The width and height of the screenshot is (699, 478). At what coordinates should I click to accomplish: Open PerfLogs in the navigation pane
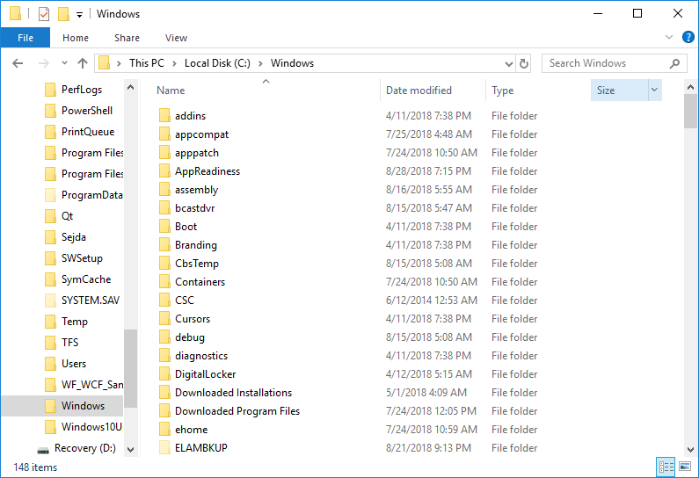pos(82,90)
